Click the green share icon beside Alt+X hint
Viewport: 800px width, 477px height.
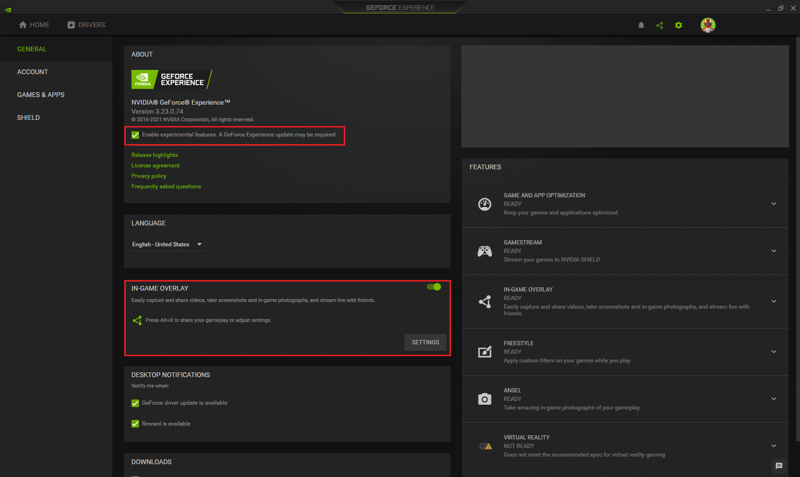point(137,321)
